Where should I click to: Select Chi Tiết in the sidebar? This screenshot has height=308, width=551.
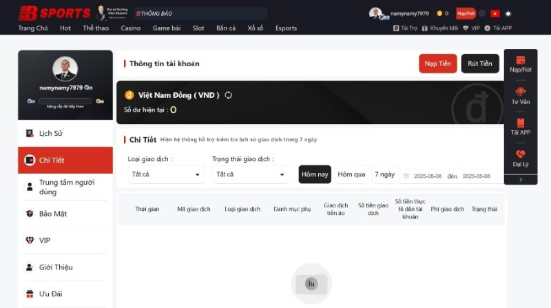(65, 160)
